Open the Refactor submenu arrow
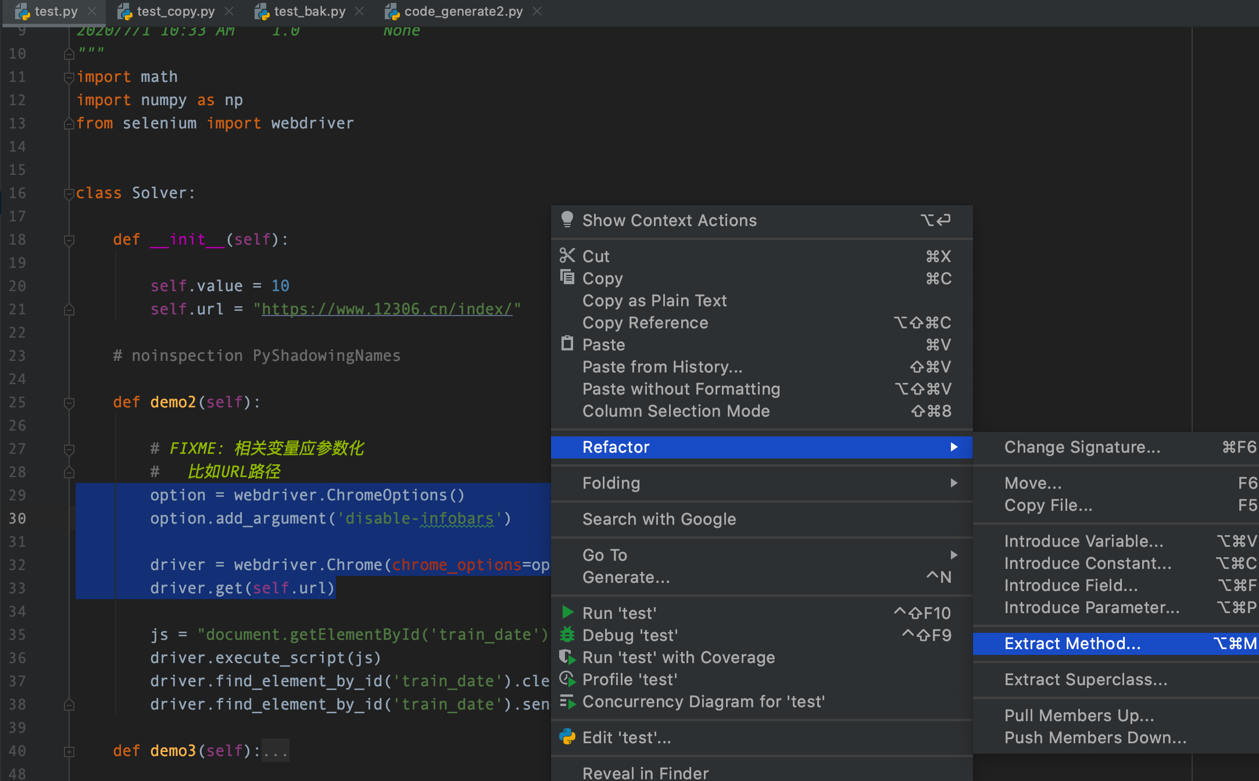The image size is (1259, 781). point(954,447)
